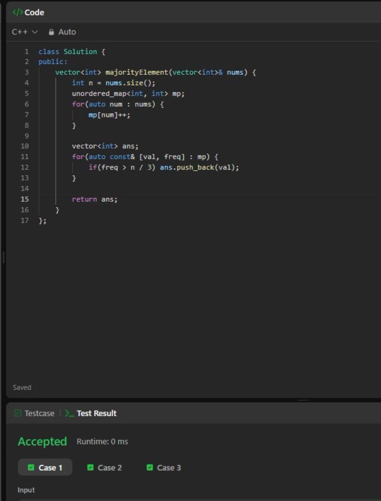Click the green check icon in Case 3

(x=150, y=468)
